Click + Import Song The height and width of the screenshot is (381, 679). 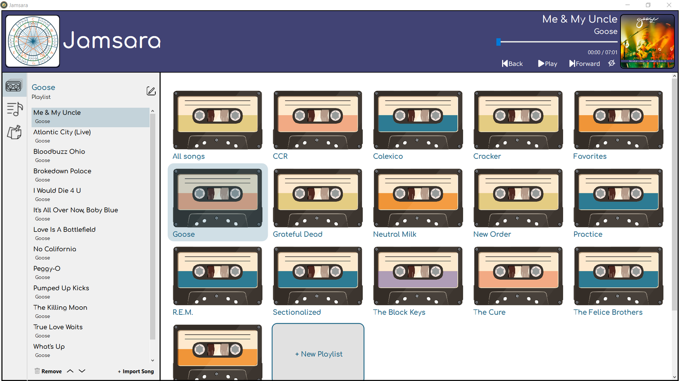coord(136,371)
